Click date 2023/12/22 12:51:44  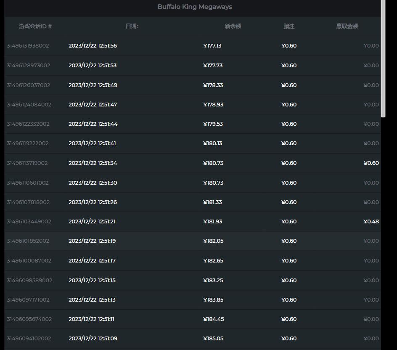tap(93, 124)
